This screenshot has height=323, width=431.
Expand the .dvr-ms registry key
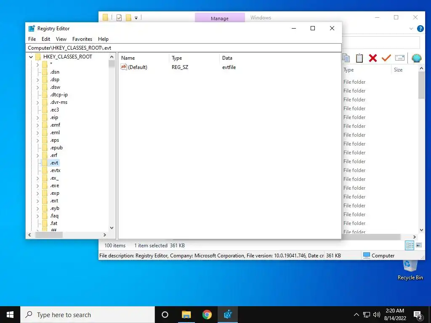(37, 103)
